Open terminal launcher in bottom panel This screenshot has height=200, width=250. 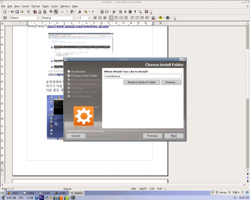[73, 198]
